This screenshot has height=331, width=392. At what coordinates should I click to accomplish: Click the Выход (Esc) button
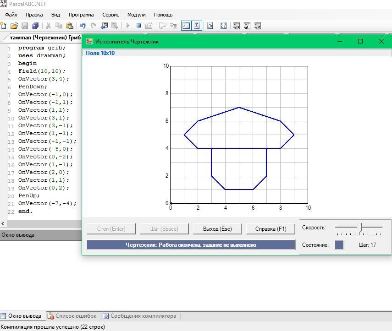[217, 229]
